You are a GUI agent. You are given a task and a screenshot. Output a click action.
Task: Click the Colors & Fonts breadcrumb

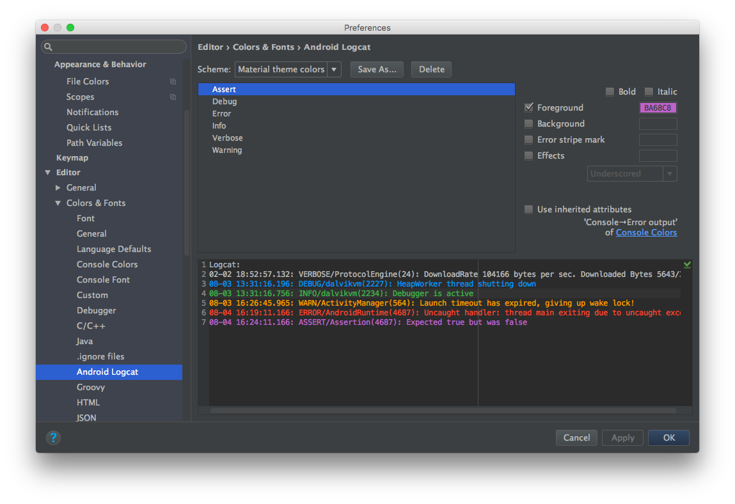pos(264,47)
